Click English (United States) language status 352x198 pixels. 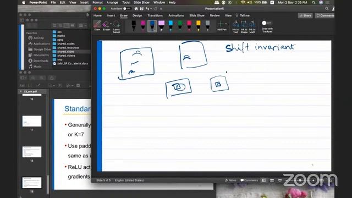tap(129, 180)
